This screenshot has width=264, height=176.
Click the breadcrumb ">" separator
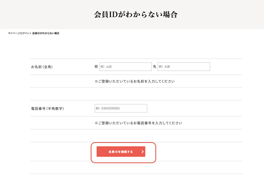coord(30,33)
